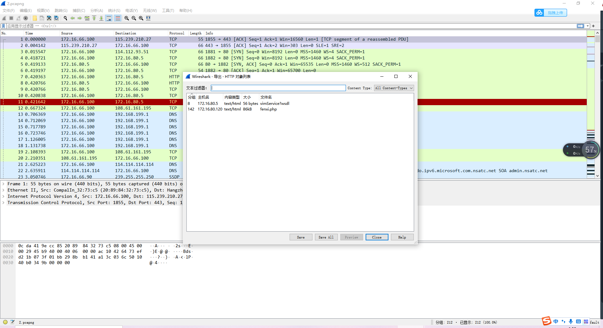Image resolution: width=603 pixels, height=328 pixels.
Task: Select the find packet magnifier icon
Action: [65, 18]
